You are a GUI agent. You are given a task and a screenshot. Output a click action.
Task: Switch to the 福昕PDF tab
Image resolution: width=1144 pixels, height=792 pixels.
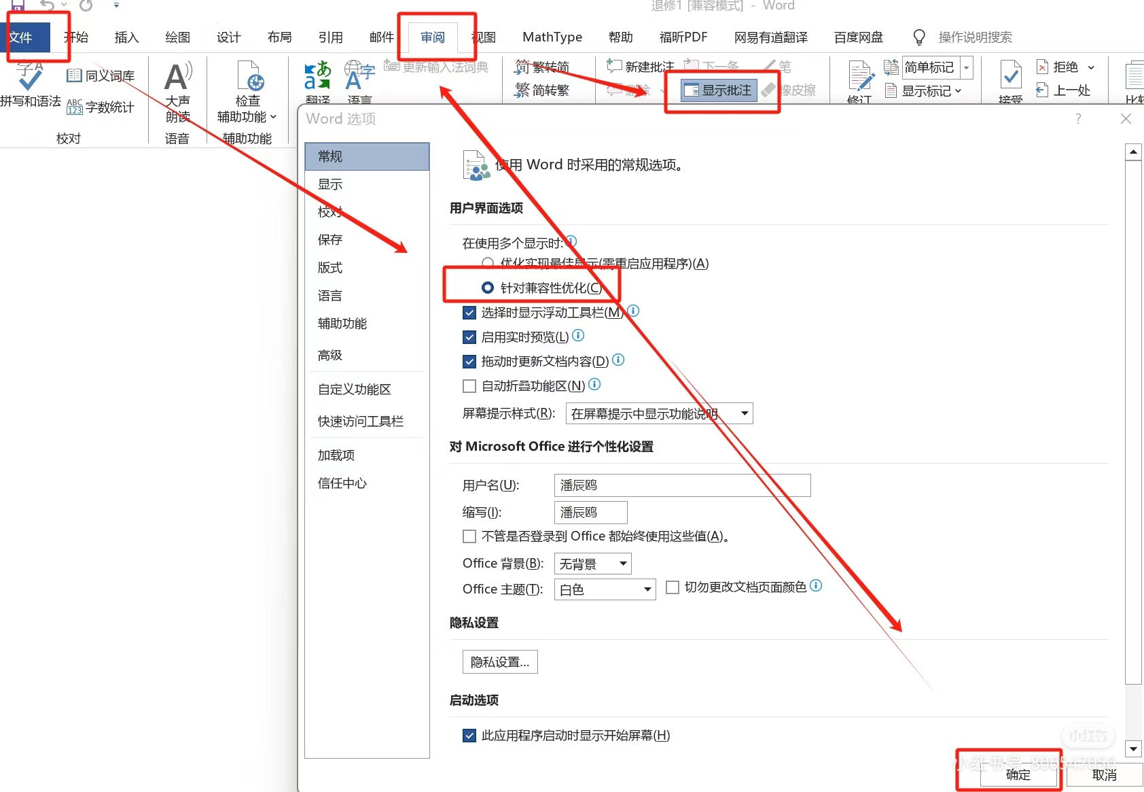pos(683,37)
